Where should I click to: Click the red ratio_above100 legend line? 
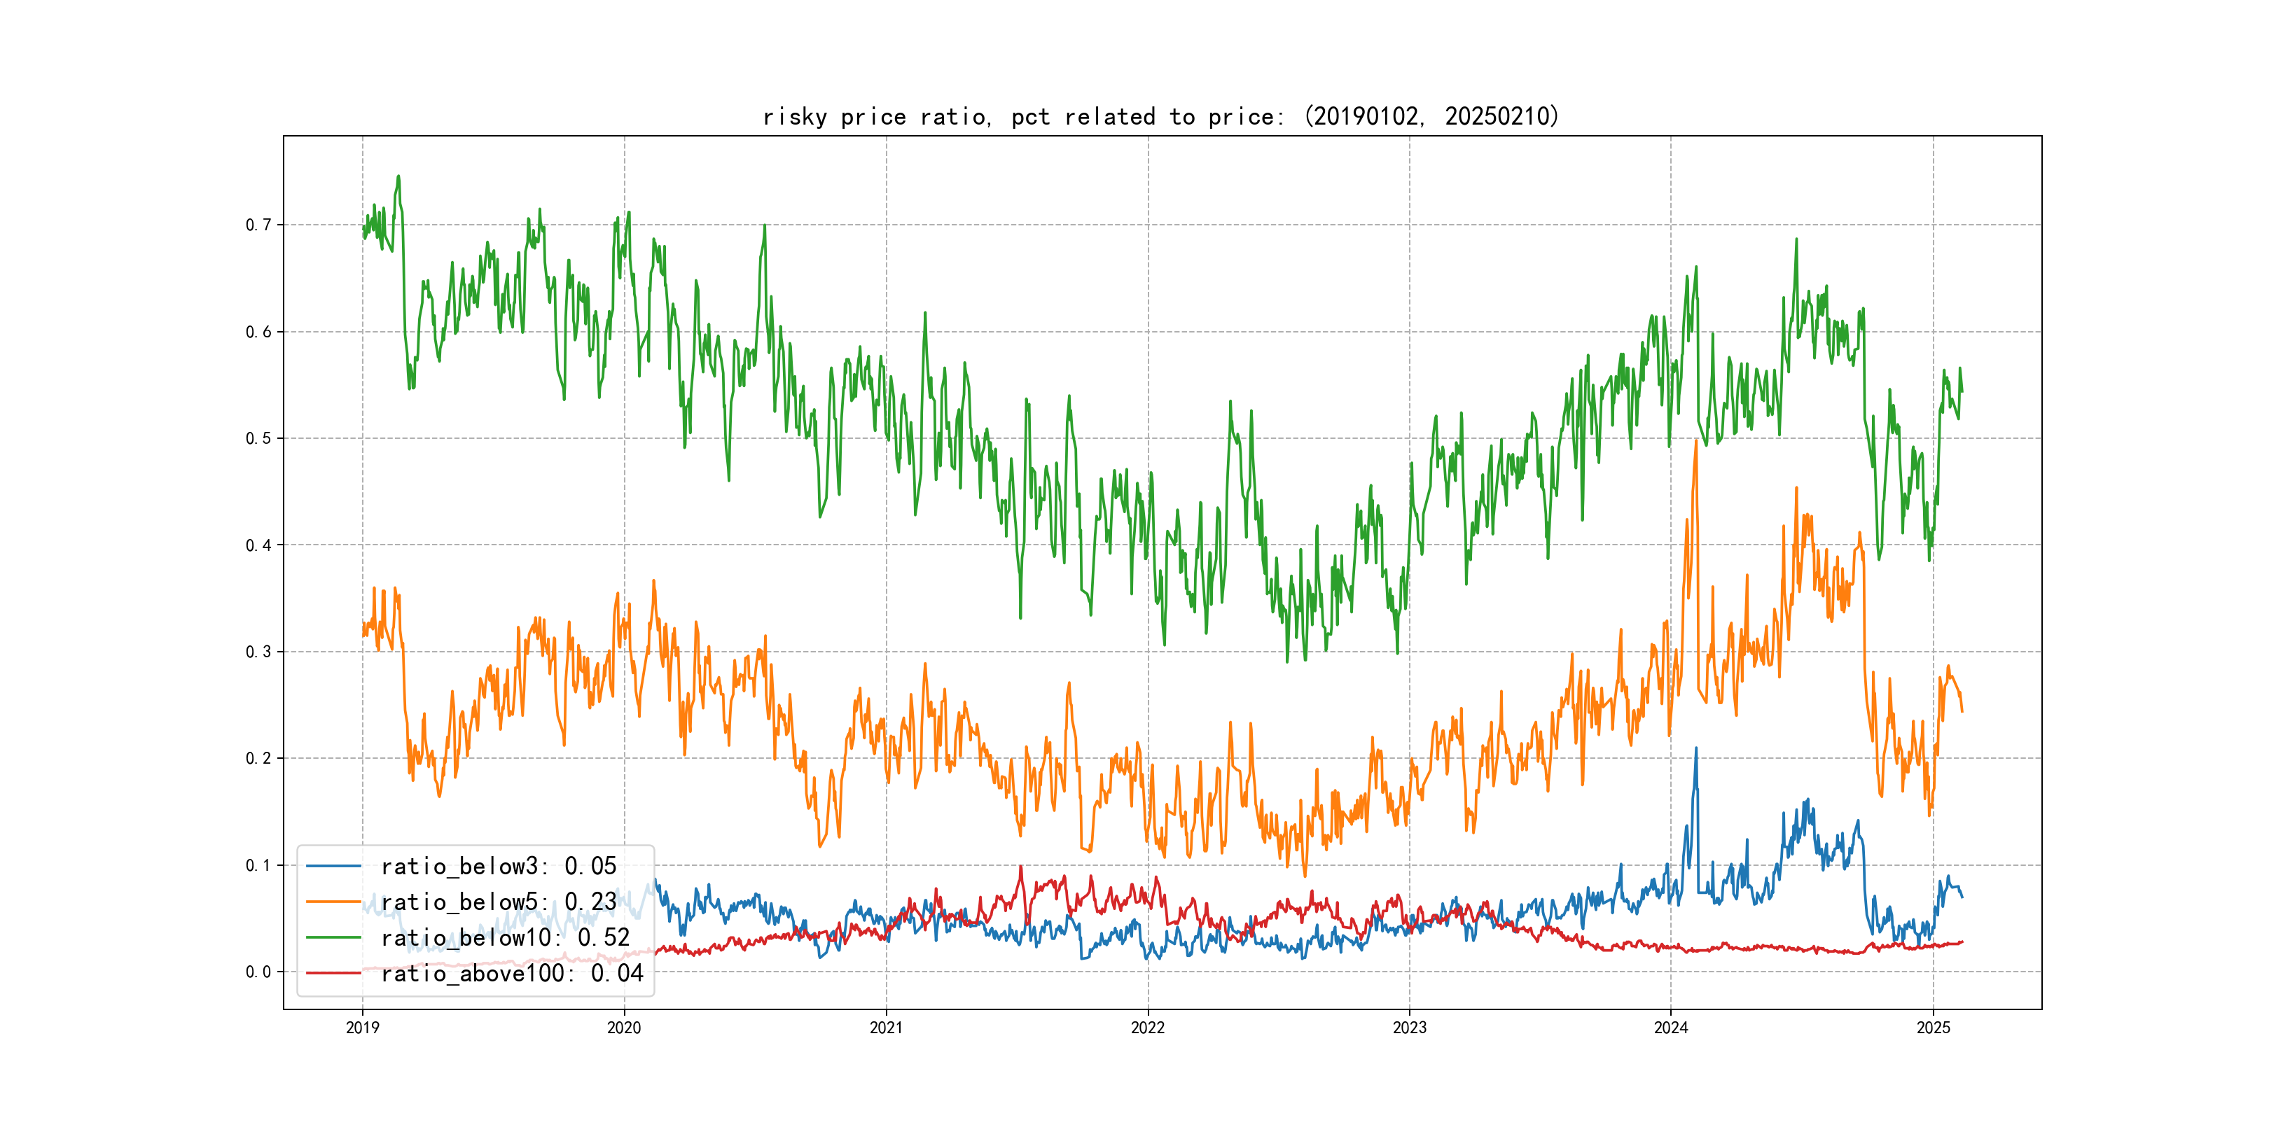click(x=333, y=973)
